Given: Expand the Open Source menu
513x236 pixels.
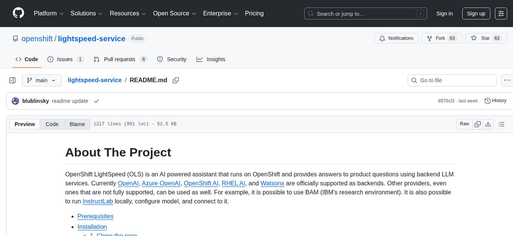Looking at the screenshot, I should [x=174, y=14].
